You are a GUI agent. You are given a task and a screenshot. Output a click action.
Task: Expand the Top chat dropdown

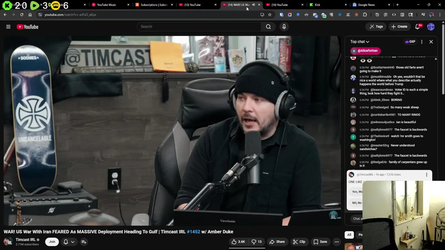tap(360, 42)
